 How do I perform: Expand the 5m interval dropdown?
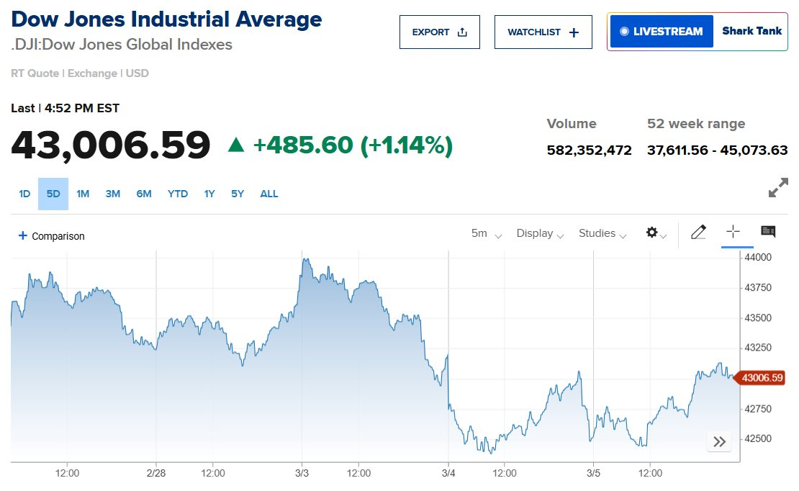[x=486, y=233]
